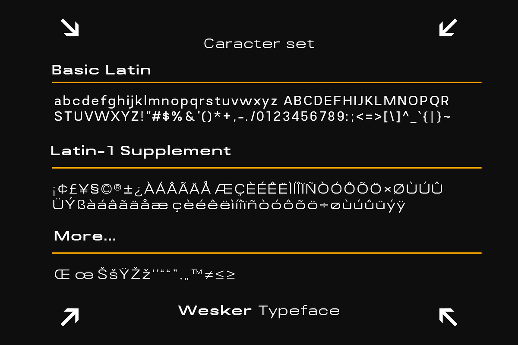Click the top-left diagonal arrow icon
The width and height of the screenshot is (518, 345).
click(69, 27)
